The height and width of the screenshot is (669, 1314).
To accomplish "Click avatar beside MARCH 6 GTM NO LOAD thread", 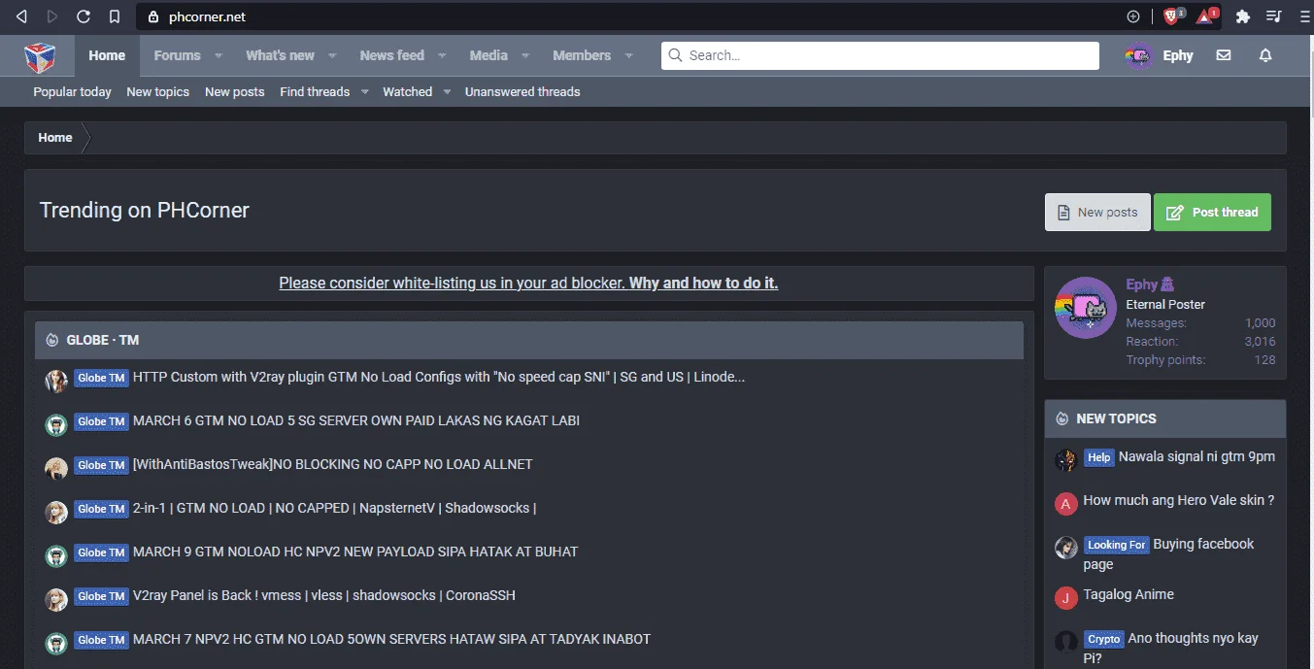I will coord(56,424).
